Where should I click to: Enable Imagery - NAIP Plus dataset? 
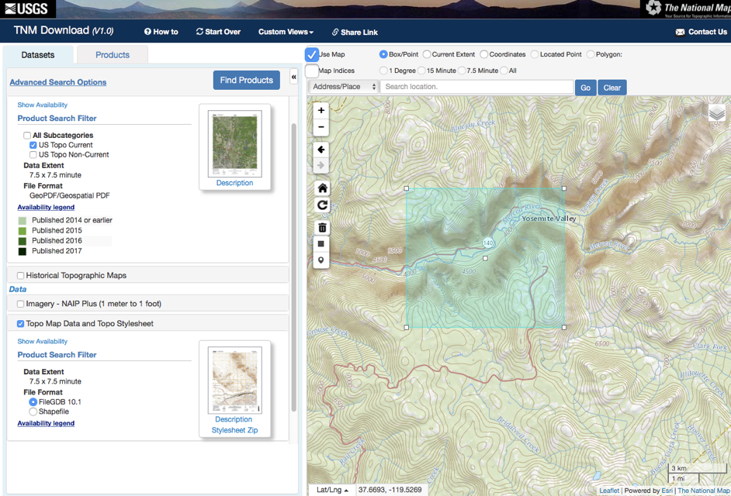click(x=20, y=304)
